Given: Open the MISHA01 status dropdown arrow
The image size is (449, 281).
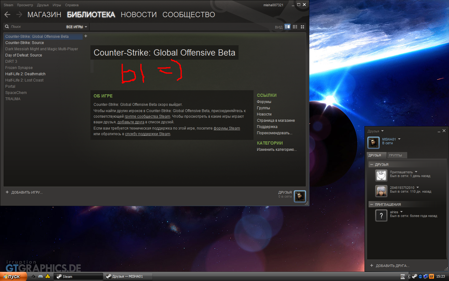Looking at the screenshot, I should 399,139.
